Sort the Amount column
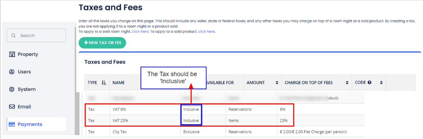 (277, 83)
